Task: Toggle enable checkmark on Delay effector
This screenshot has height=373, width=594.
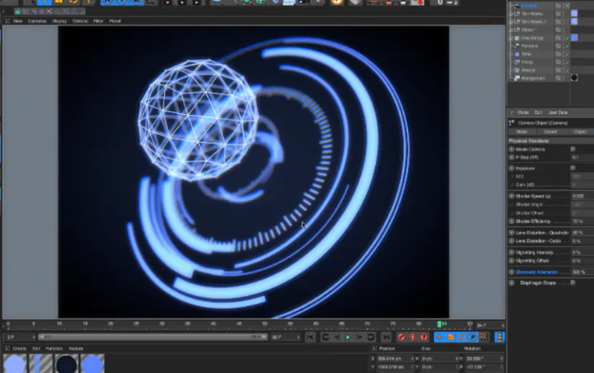Action: pyautogui.click(x=567, y=62)
